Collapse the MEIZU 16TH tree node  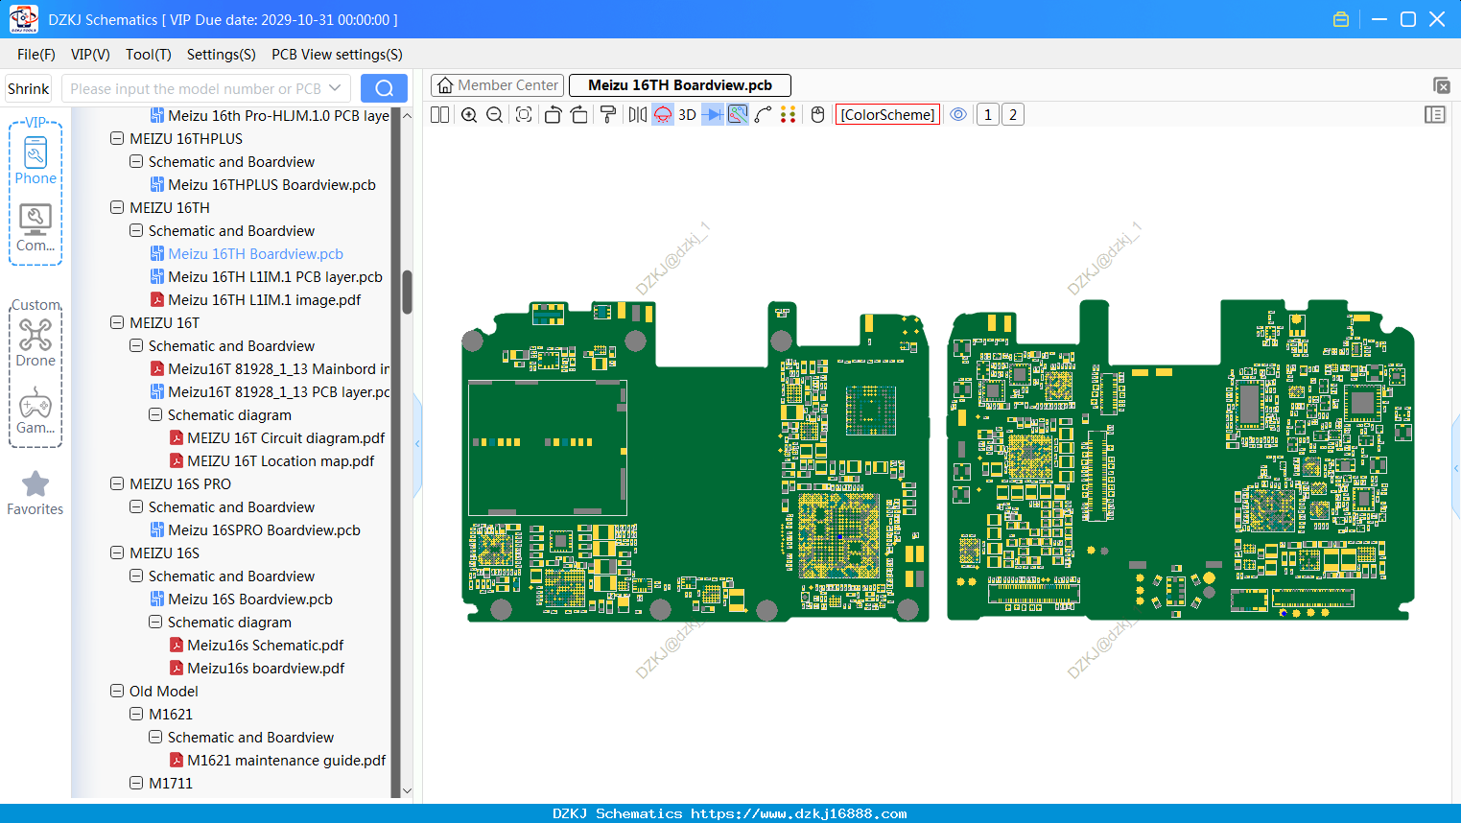tap(117, 207)
